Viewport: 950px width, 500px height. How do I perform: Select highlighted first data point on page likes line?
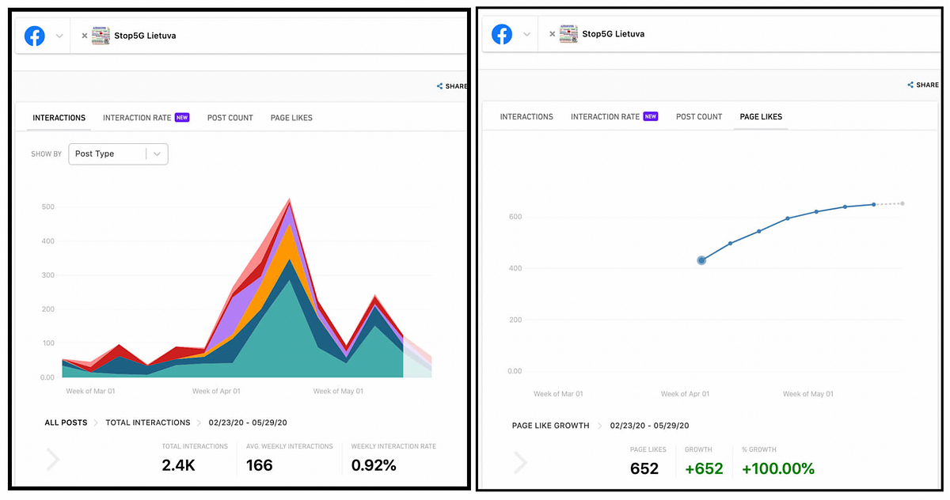tap(701, 259)
